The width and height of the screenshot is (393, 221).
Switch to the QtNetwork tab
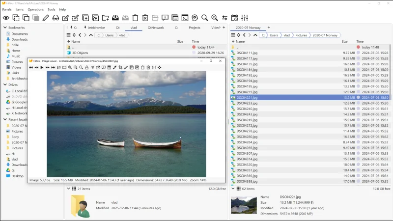click(x=156, y=28)
